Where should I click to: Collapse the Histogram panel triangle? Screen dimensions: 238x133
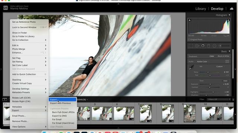229,15
